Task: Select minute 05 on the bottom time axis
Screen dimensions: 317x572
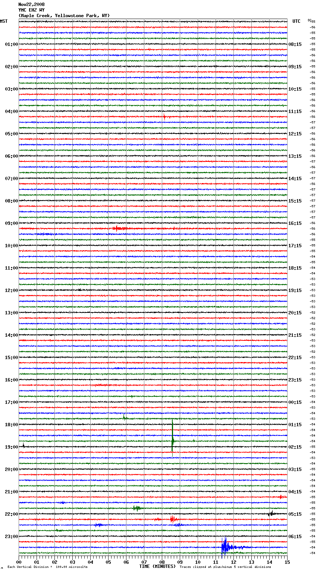Action: pos(108,562)
